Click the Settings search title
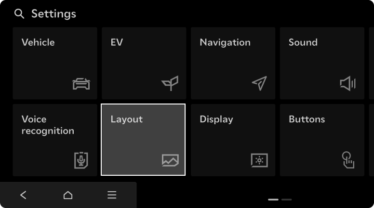The width and height of the screenshot is (374, 208). [53, 14]
